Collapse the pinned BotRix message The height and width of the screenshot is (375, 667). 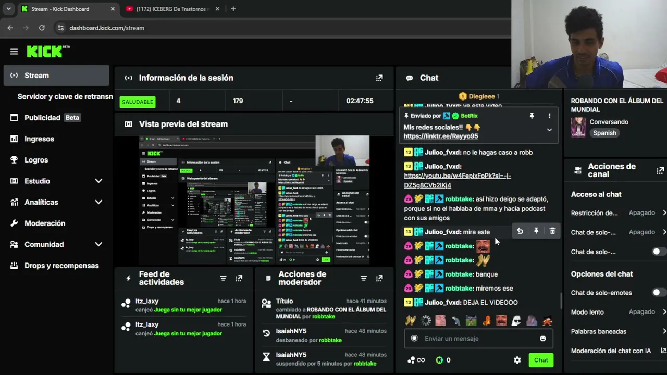549,130
